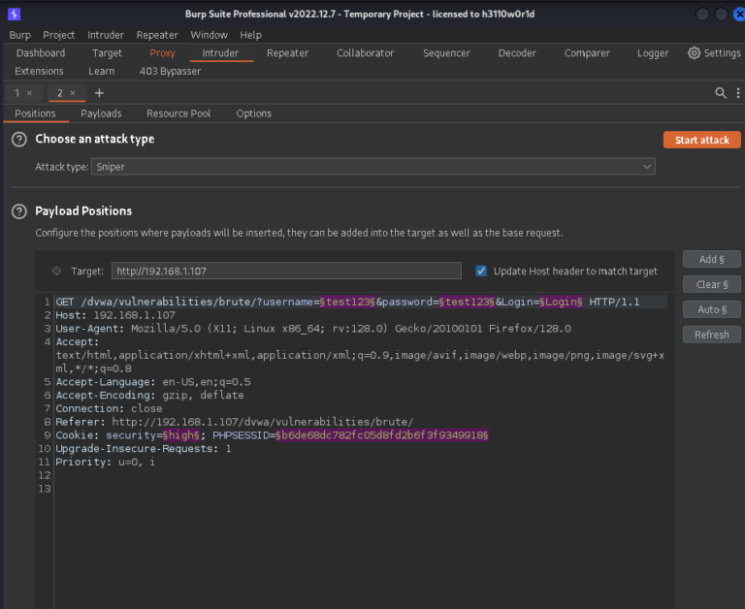The height and width of the screenshot is (609, 745).
Task: Click the Accept-Encoding header line
Action: pyautogui.click(x=149, y=396)
